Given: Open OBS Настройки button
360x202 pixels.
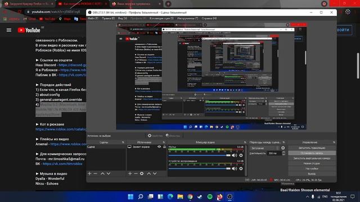Looking at the screenshot, I should (x=312, y=168).
